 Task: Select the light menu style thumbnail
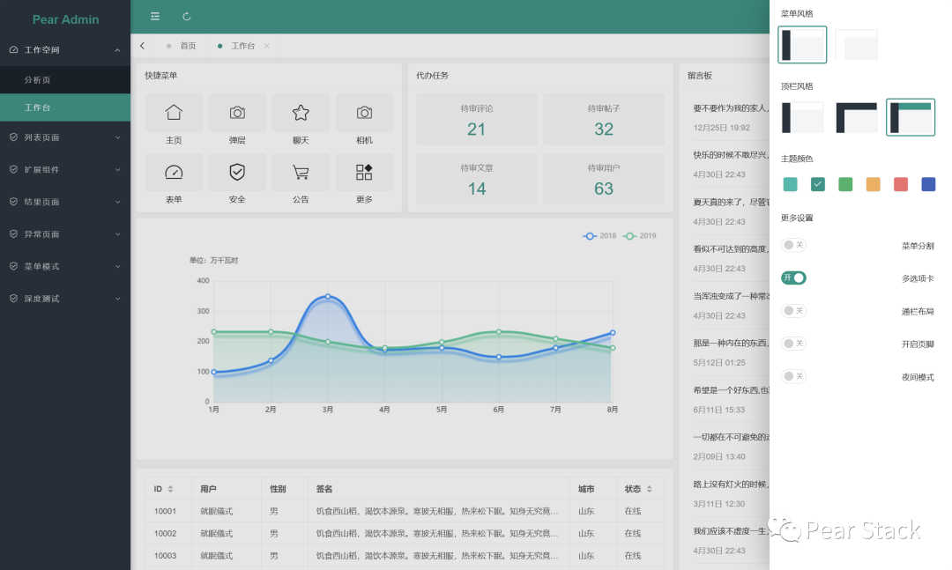pos(856,45)
